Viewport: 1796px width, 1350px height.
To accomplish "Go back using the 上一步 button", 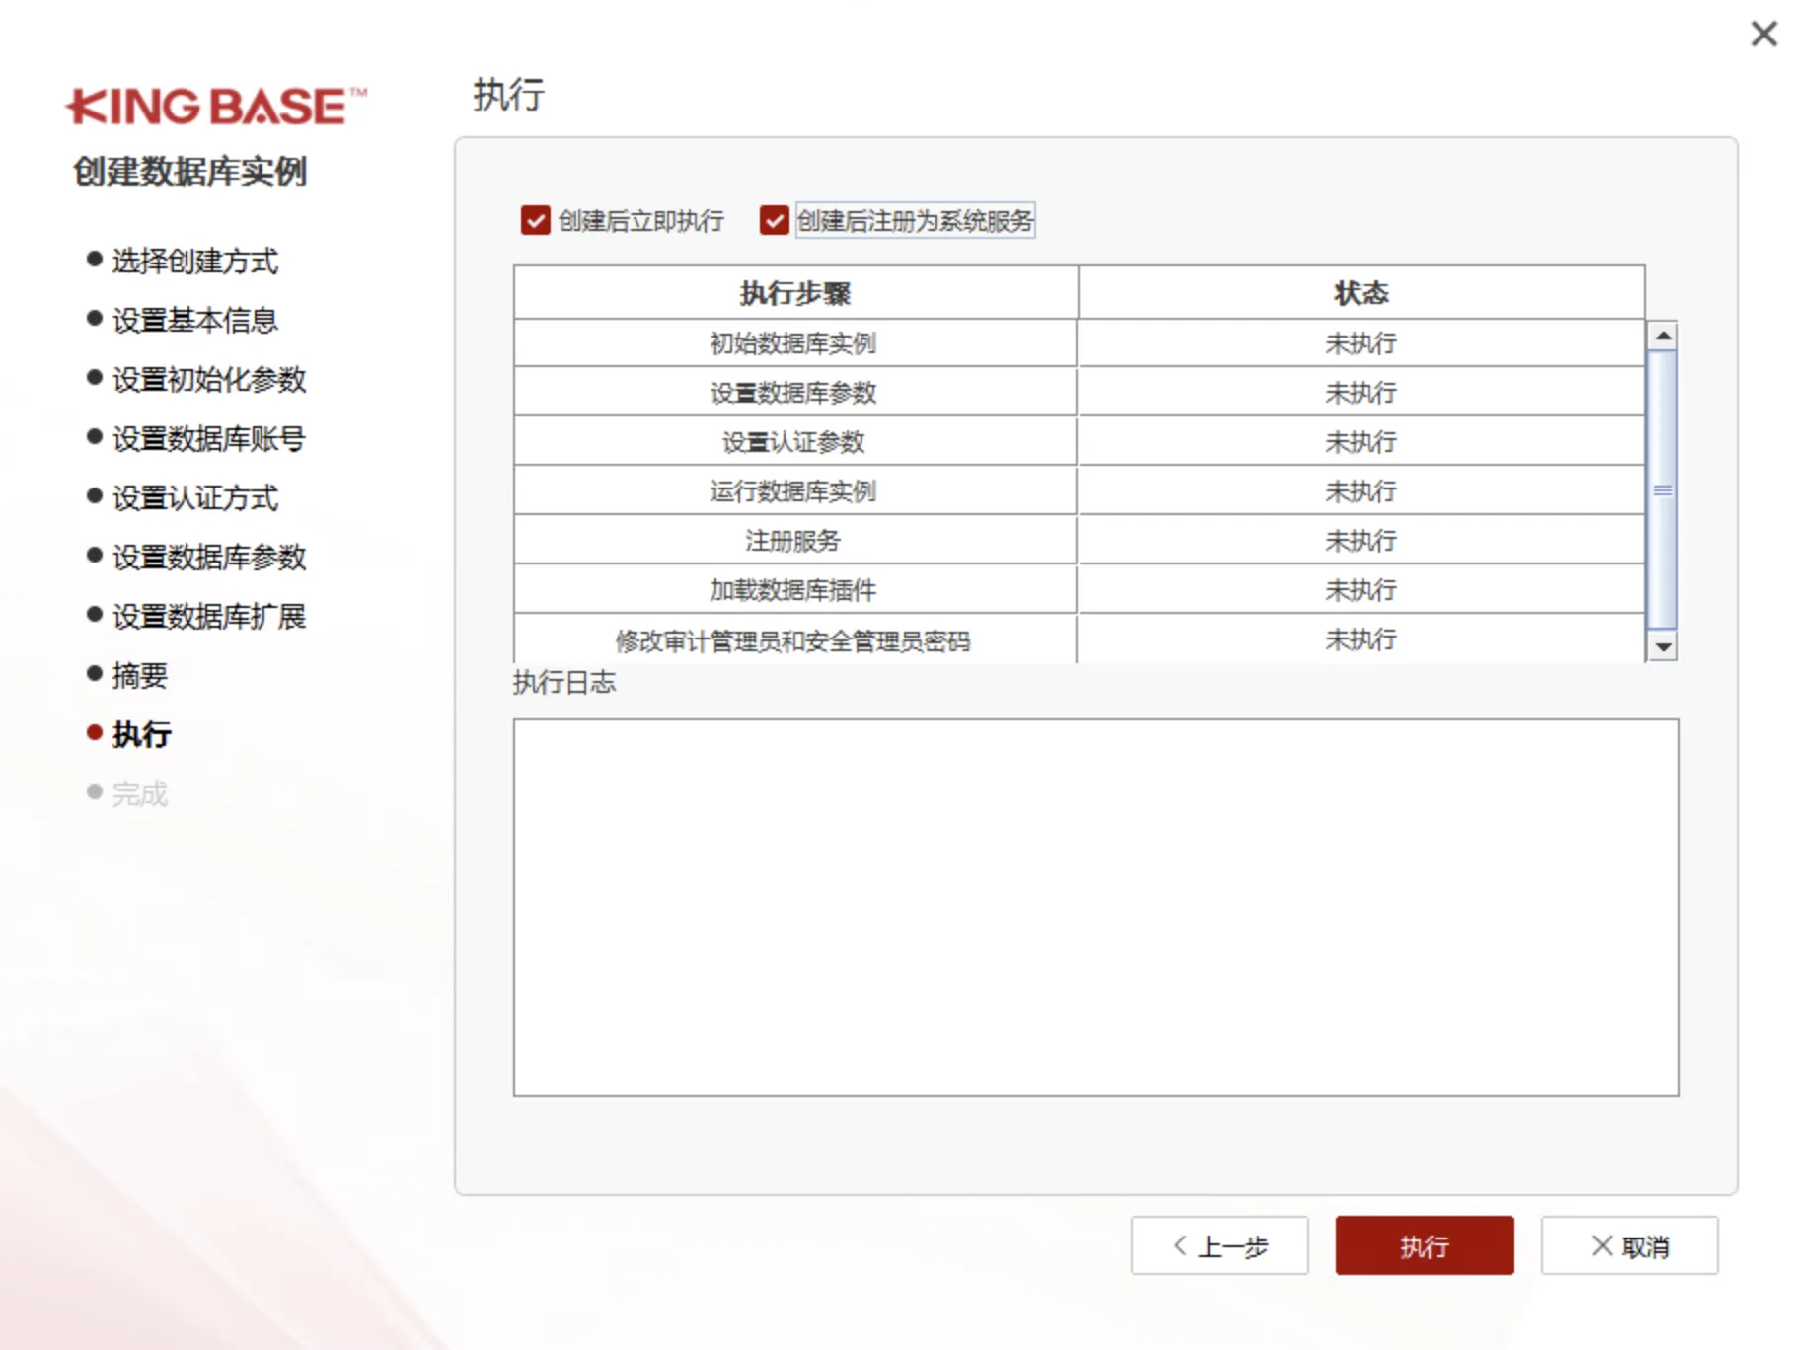I will point(1219,1245).
